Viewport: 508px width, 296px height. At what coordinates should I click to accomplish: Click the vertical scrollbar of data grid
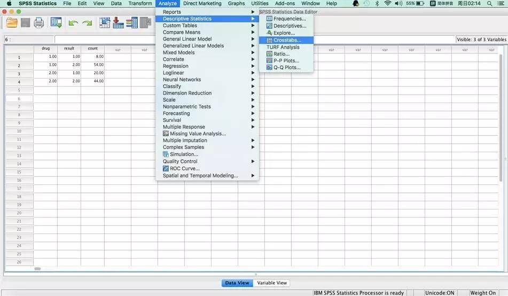tap(501, 118)
